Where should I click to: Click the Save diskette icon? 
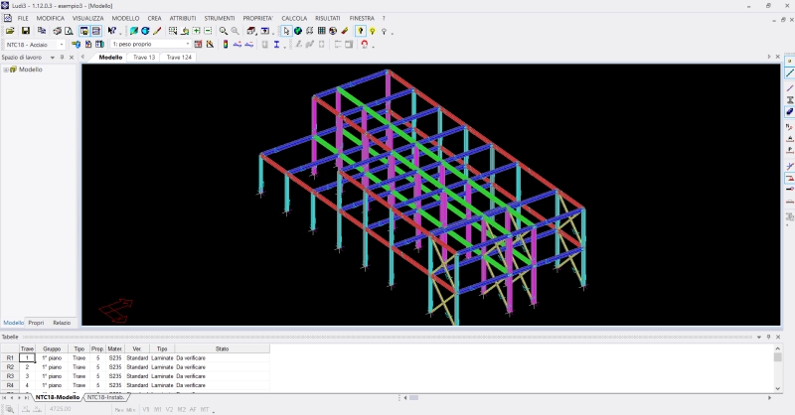[26, 31]
